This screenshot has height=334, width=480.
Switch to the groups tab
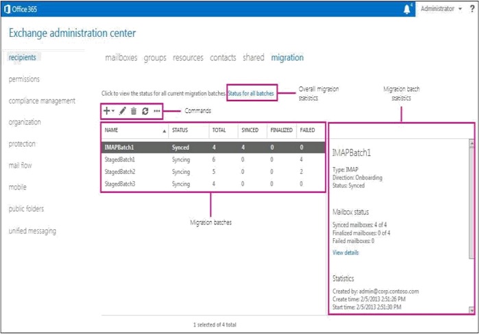(155, 57)
